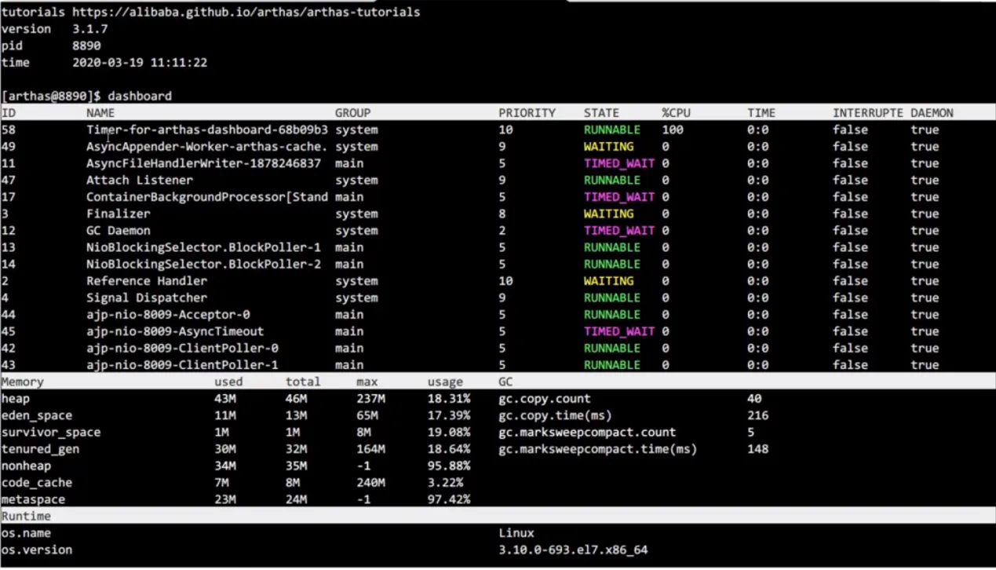Select the Attach Listener thread name

140,181
